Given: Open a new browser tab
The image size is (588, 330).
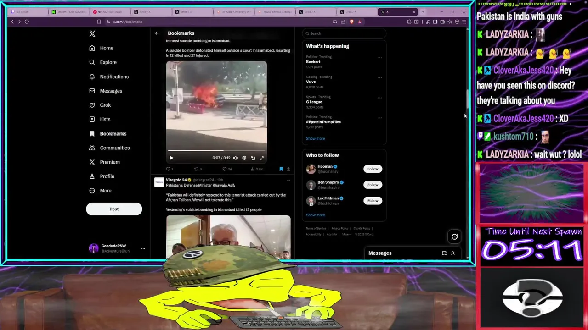Looking at the screenshot, I should pyautogui.click(x=423, y=12).
